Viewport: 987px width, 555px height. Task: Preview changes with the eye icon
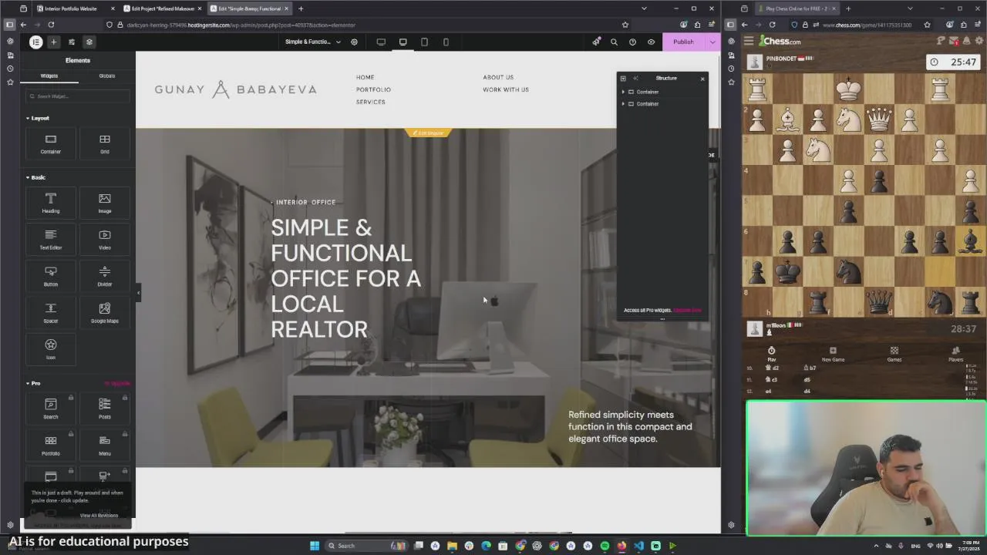651,42
